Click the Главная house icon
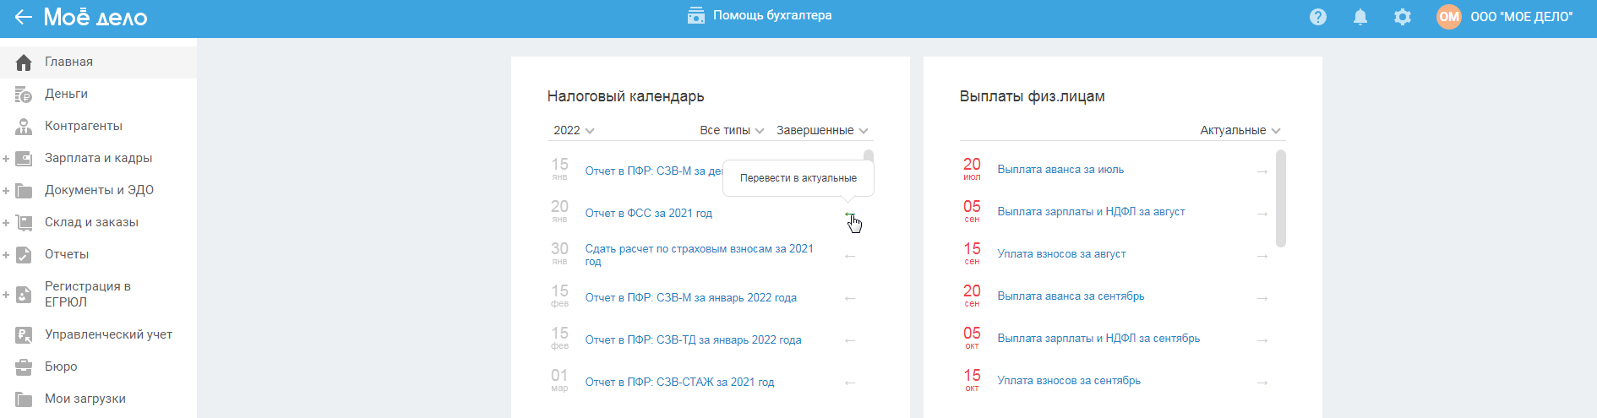The width and height of the screenshot is (1597, 418). pyautogui.click(x=24, y=62)
